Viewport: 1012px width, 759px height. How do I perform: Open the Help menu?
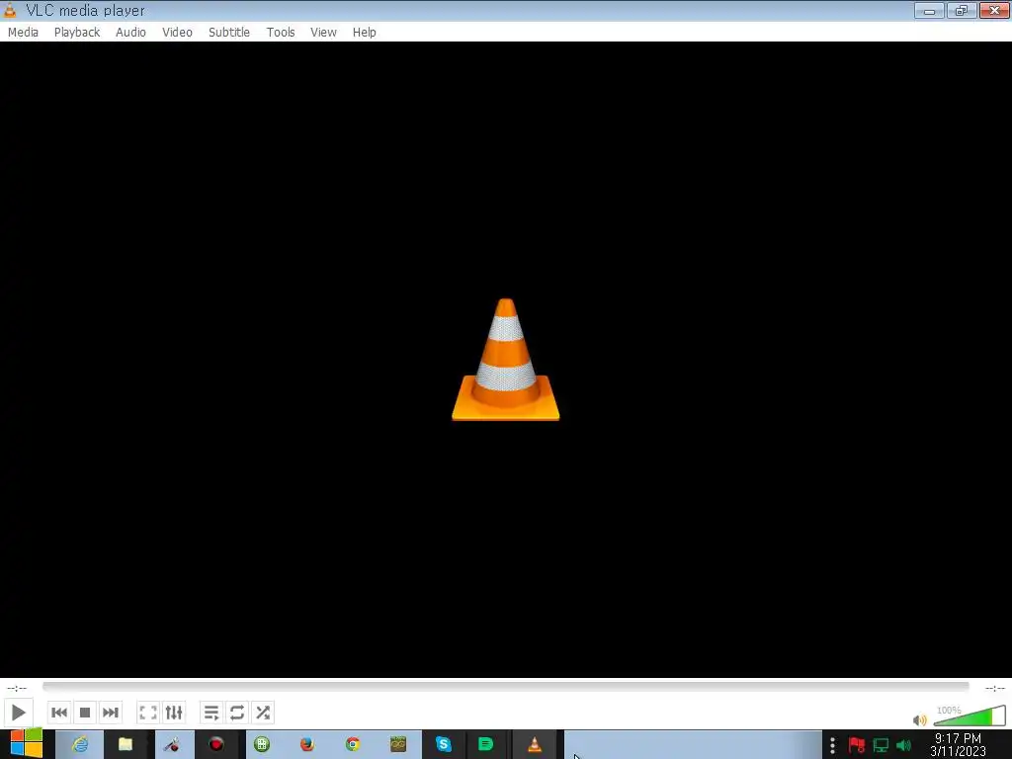(364, 33)
